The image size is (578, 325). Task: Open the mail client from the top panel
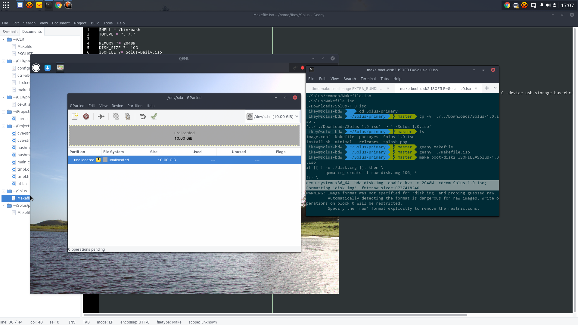(x=20, y=5)
